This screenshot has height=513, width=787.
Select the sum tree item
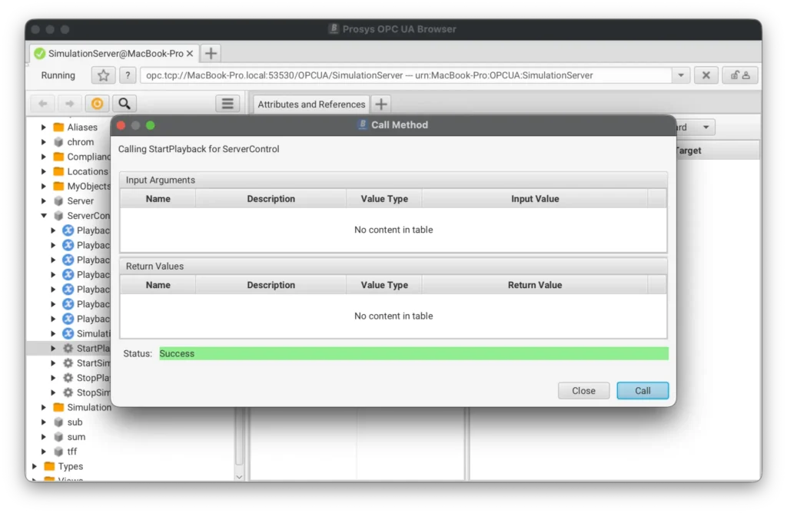point(76,437)
